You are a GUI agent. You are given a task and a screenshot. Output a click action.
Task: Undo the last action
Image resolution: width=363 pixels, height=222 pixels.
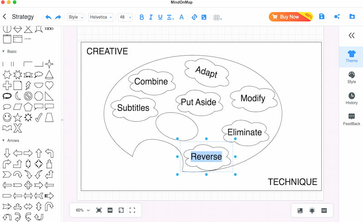(48, 17)
